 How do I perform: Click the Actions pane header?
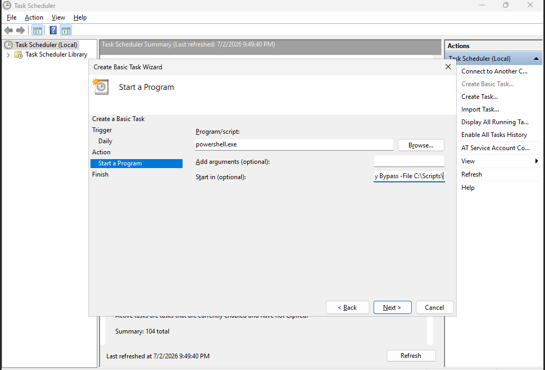pyautogui.click(x=493, y=46)
